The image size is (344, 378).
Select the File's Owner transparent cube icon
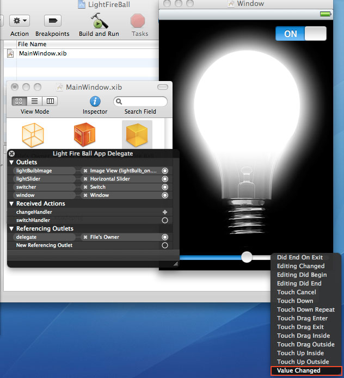33,135
